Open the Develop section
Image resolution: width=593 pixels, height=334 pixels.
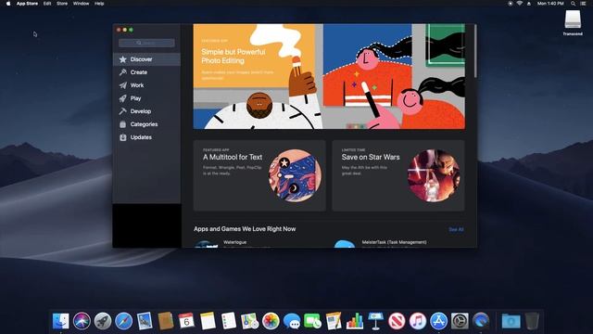click(146, 111)
